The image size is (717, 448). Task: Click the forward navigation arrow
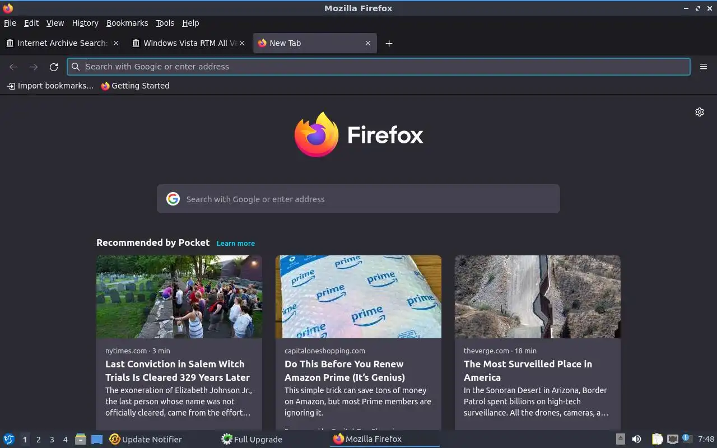[x=34, y=67]
